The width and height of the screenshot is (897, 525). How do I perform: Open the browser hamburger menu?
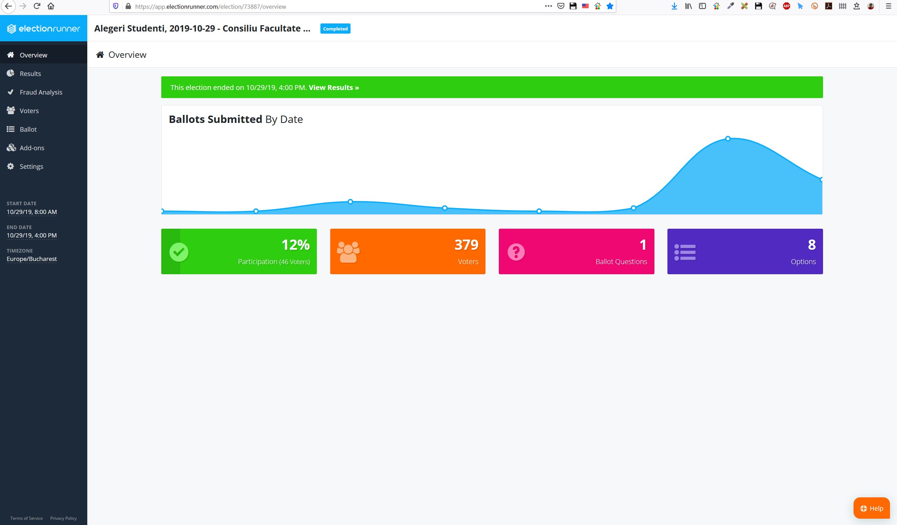(x=889, y=6)
